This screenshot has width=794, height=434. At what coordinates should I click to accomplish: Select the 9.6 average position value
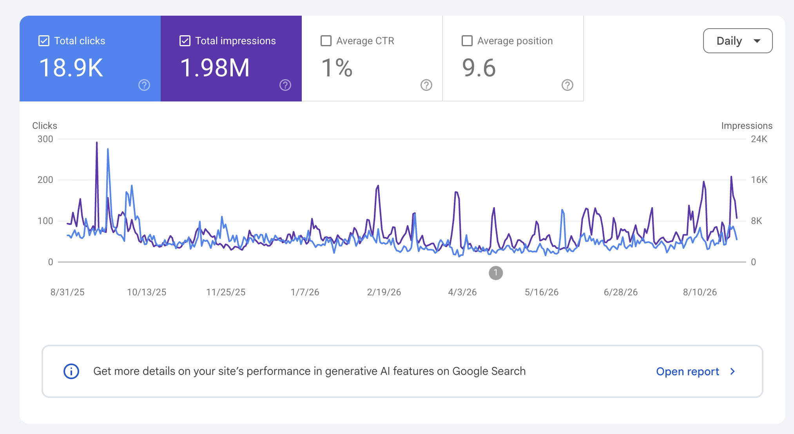(x=479, y=68)
